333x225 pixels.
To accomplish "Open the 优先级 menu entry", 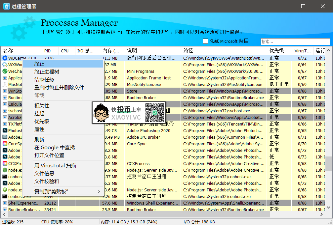I will click(63, 121).
